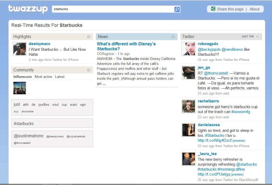Preview the link in danielasosa's tweet
This screenshot has height=185, width=272.
(239, 141)
